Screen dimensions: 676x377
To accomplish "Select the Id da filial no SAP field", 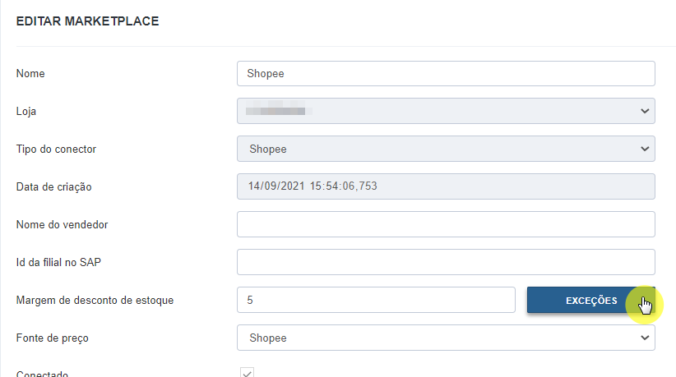I will [x=446, y=262].
